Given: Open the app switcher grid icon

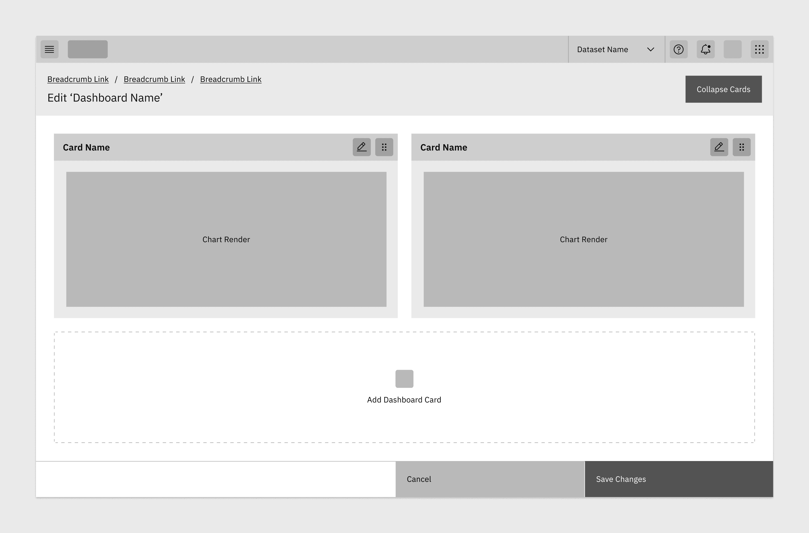Looking at the screenshot, I should [x=759, y=49].
